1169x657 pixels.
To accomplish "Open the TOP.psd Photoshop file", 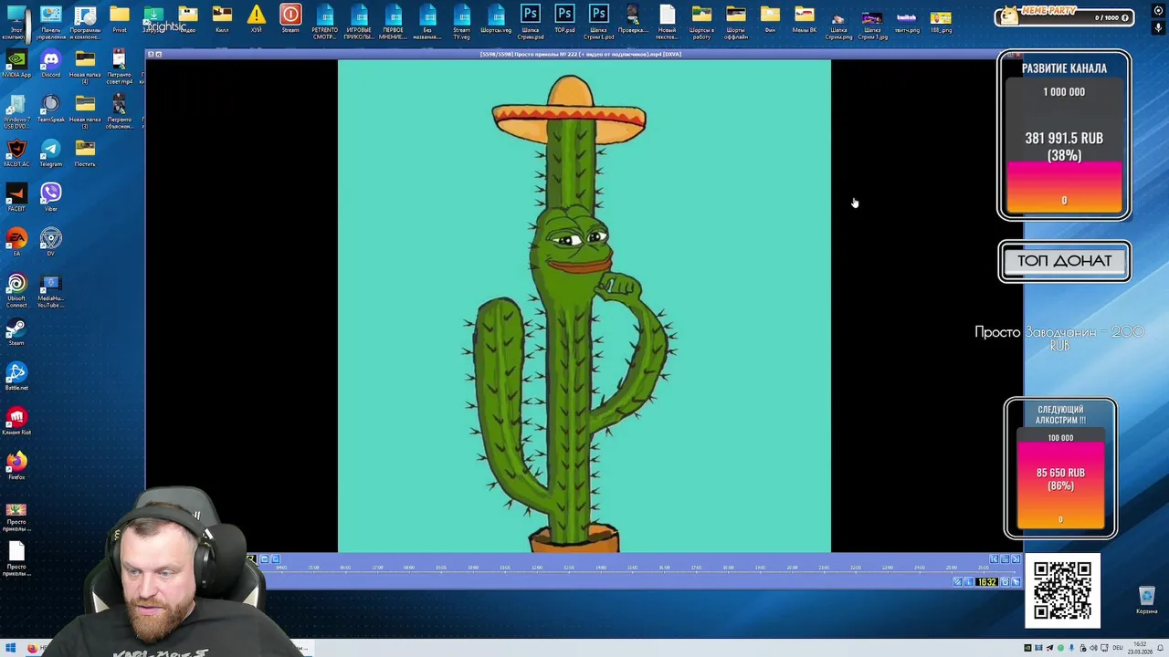I will click(564, 18).
